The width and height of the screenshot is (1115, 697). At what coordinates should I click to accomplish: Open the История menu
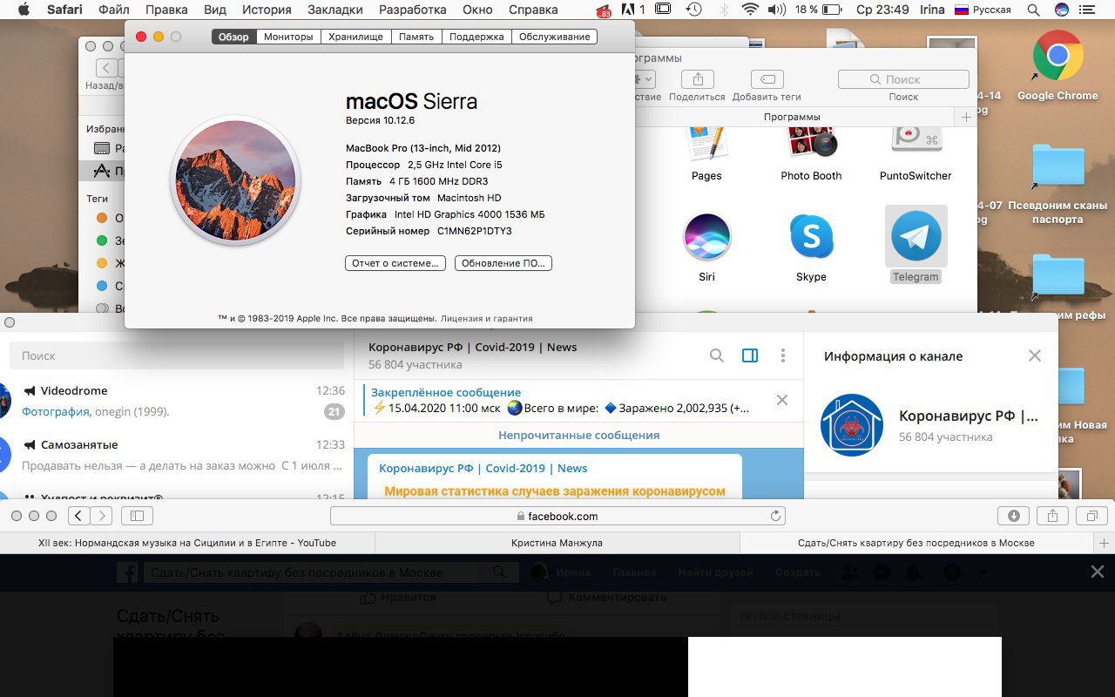tap(267, 10)
